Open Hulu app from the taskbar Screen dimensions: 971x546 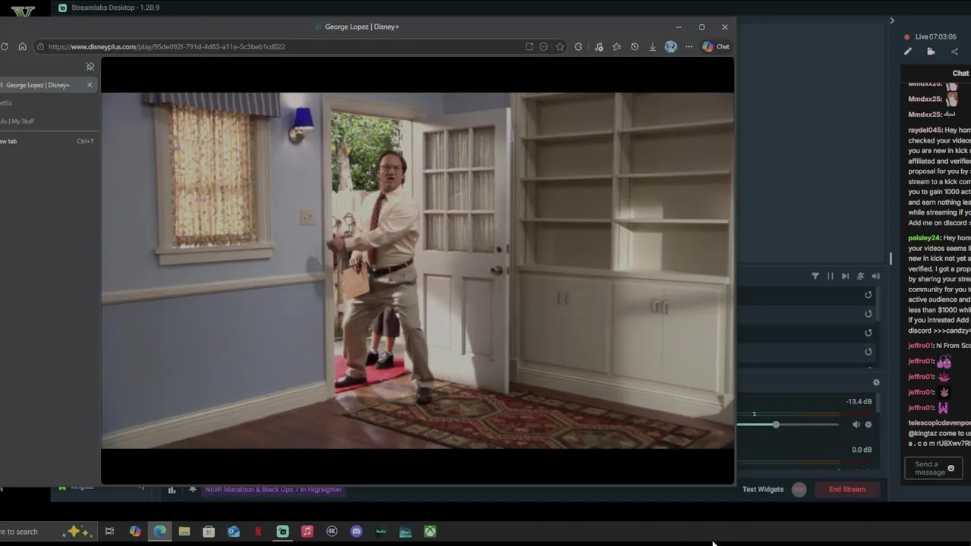[381, 532]
